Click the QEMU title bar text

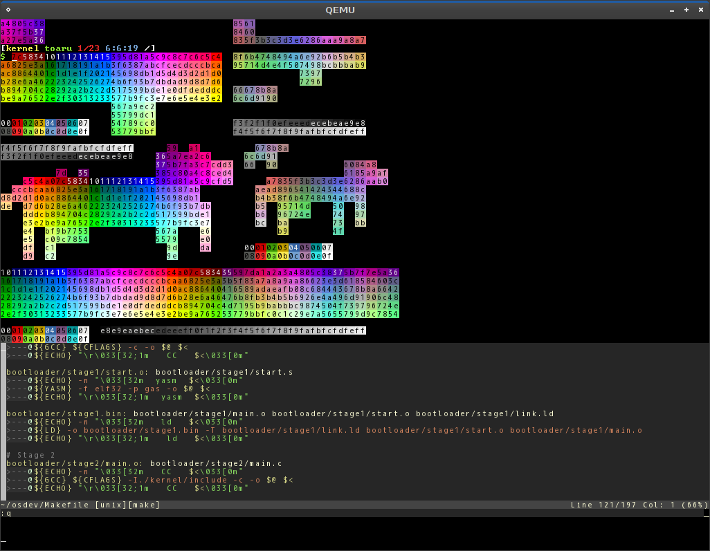tap(340, 10)
